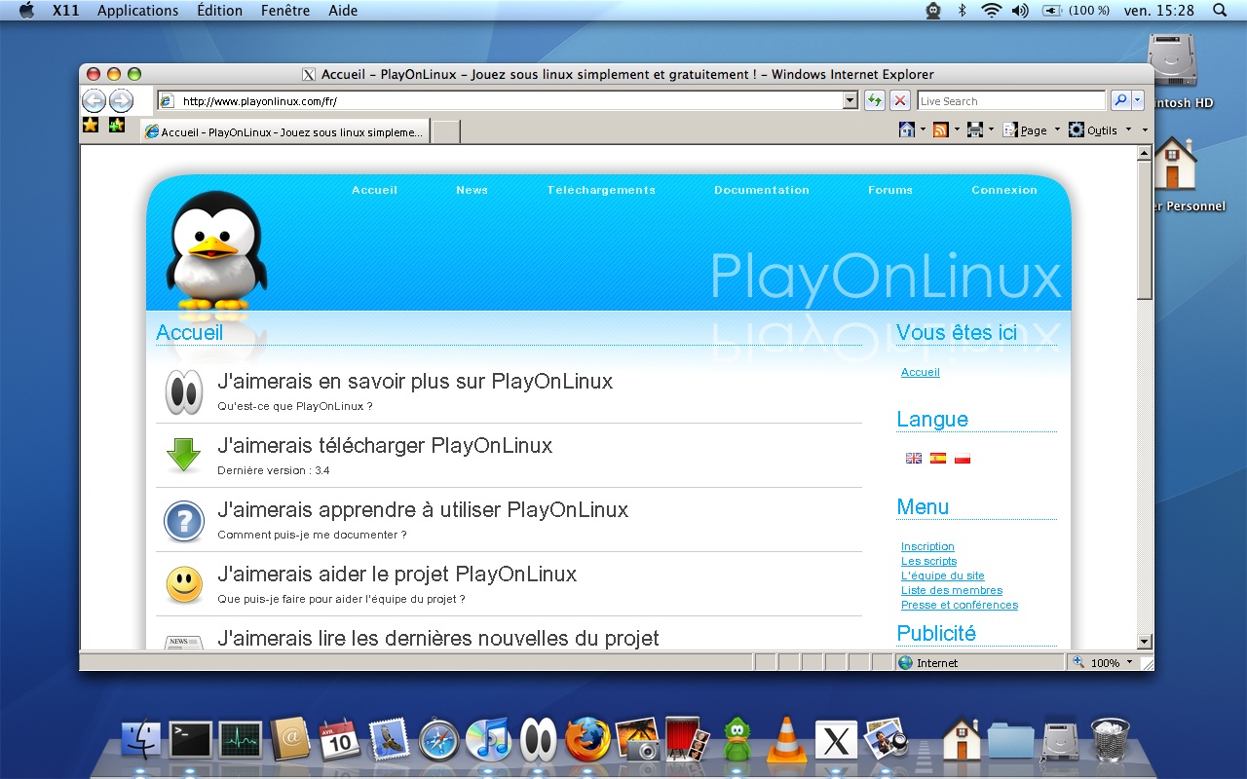The height and width of the screenshot is (779, 1247).
Task: Open the Les scripts sidebar link
Action: 928,561
